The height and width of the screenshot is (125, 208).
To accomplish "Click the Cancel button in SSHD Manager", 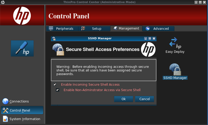I will point(144,99).
